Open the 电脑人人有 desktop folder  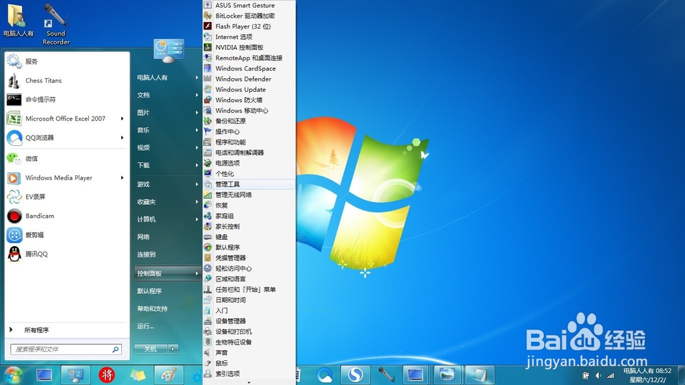18,20
